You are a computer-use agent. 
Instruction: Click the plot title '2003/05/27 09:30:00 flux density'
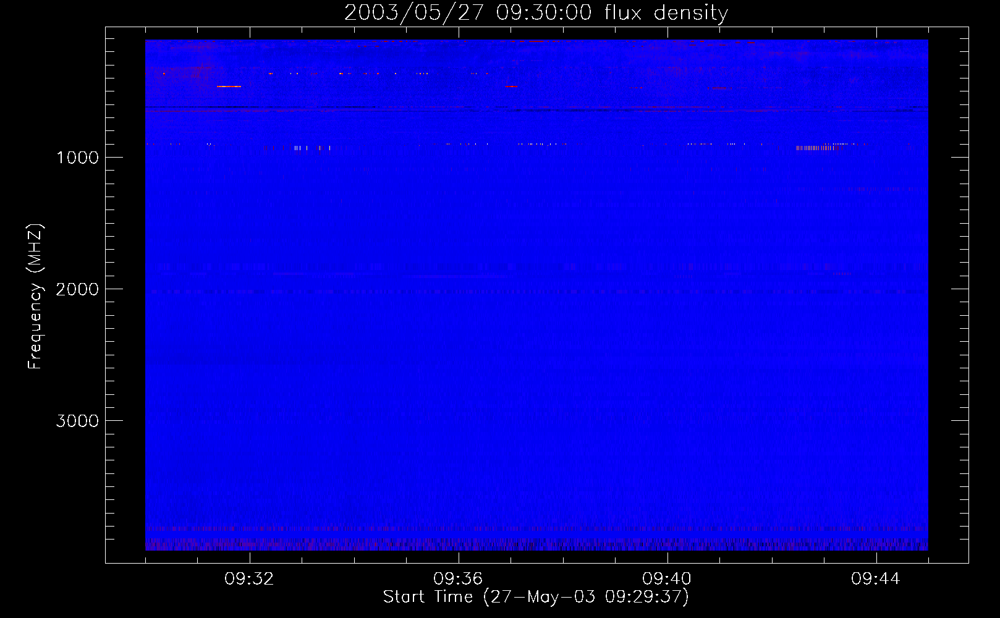tap(536, 13)
